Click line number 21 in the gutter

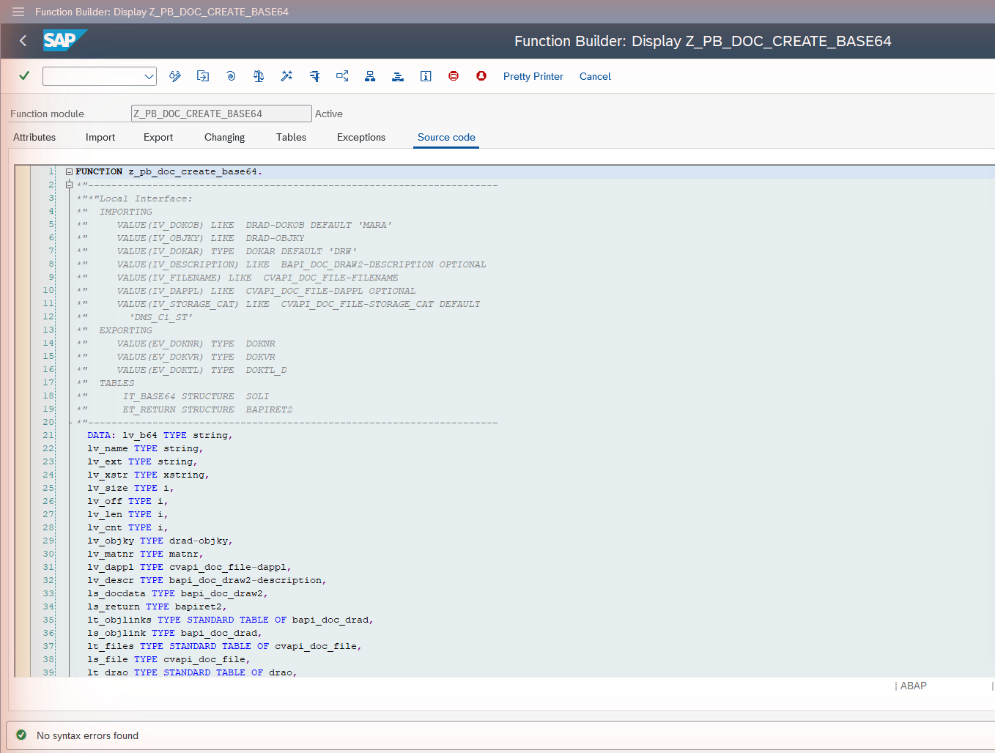point(48,435)
